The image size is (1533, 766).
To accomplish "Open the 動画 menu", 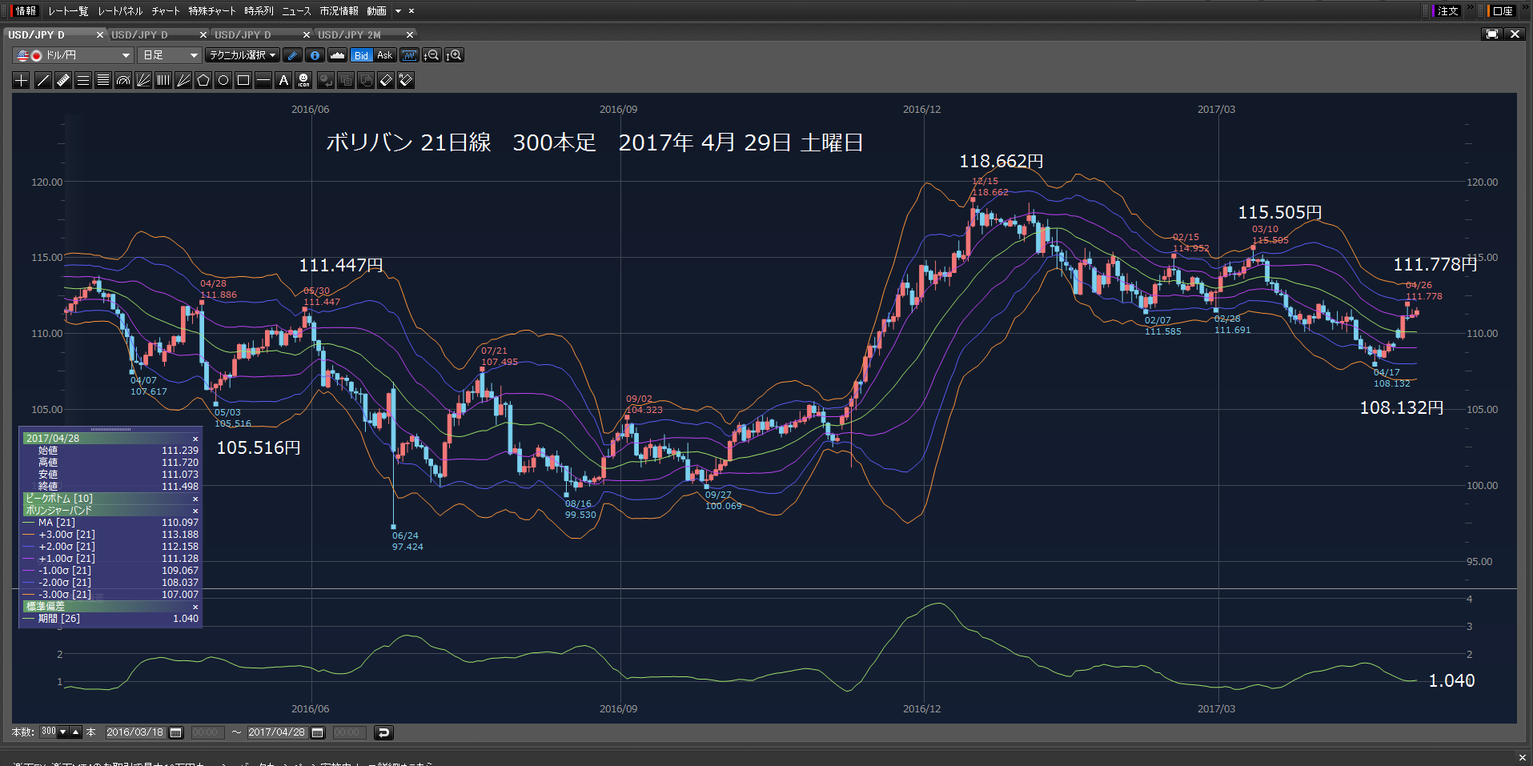I will click(x=377, y=11).
